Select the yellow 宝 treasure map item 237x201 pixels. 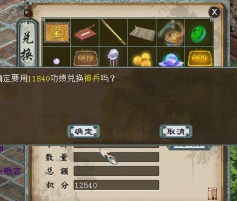click(x=57, y=32)
